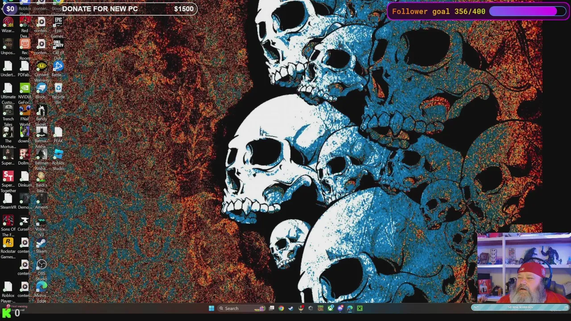Switch to Edge on the taskbar

[350, 308]
